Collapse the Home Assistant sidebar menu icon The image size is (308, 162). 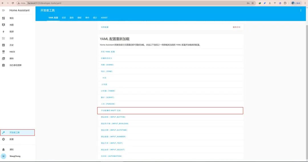tap(3, 10)
